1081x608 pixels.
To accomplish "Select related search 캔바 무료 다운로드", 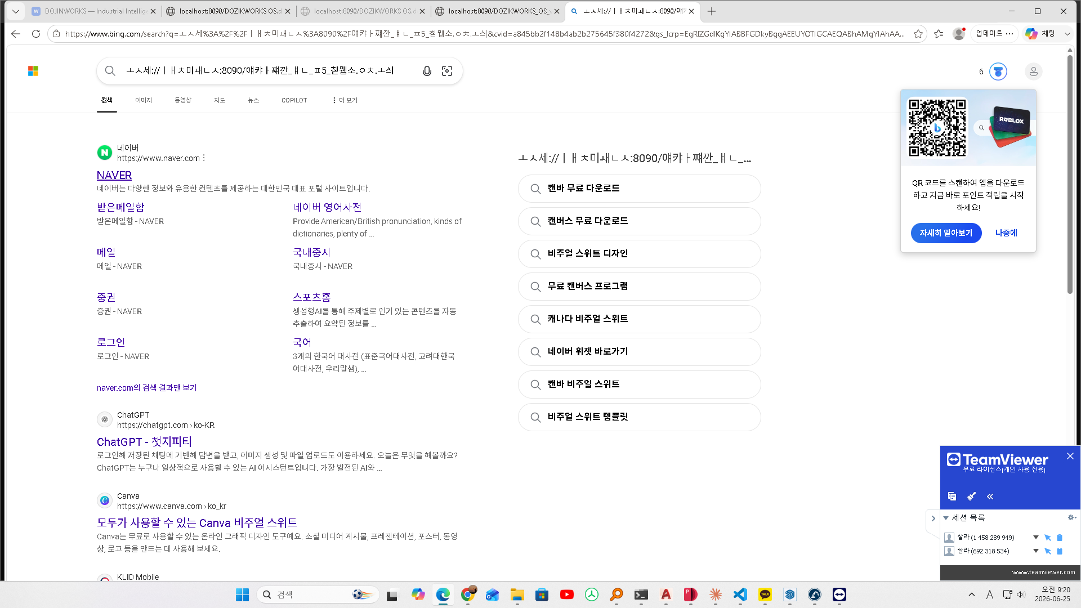I will [x=640, y=189].
